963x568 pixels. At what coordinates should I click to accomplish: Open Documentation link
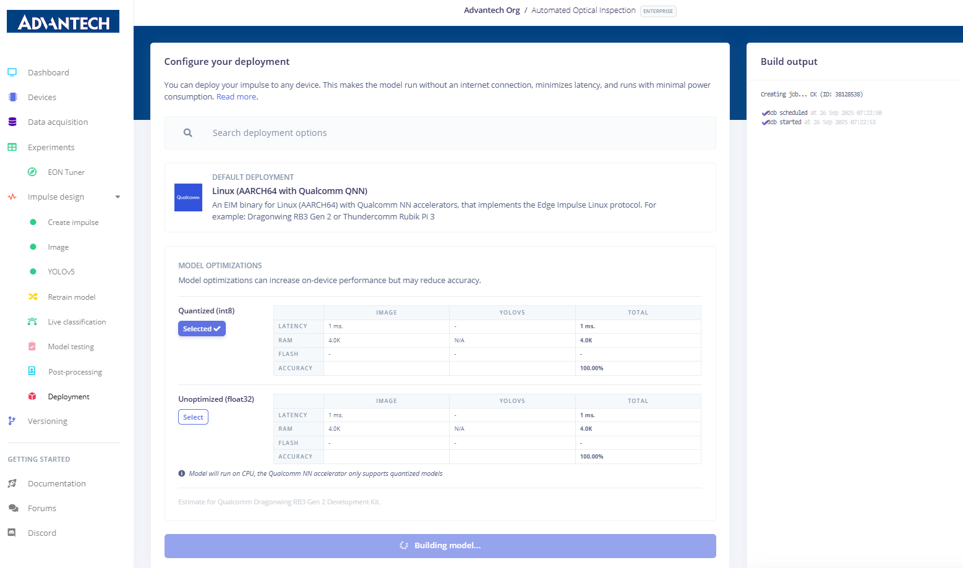[57, 483]
